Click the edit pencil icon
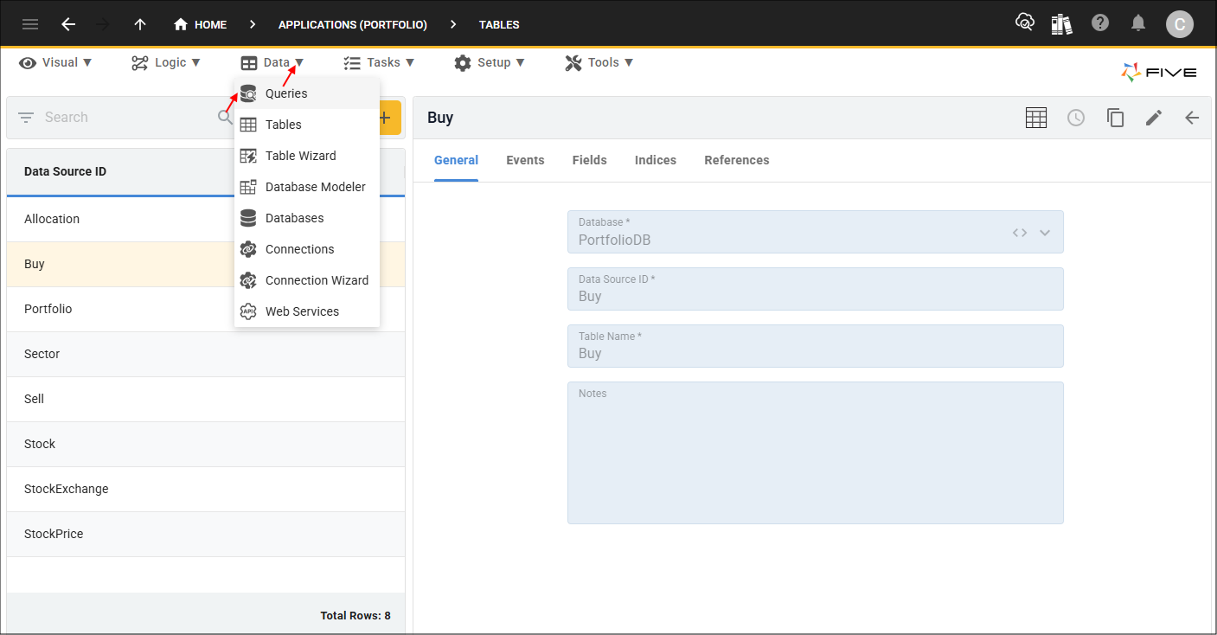The width and height of the screenshot is (1217, 635). pyautogui.click(x=1154, y=118)
